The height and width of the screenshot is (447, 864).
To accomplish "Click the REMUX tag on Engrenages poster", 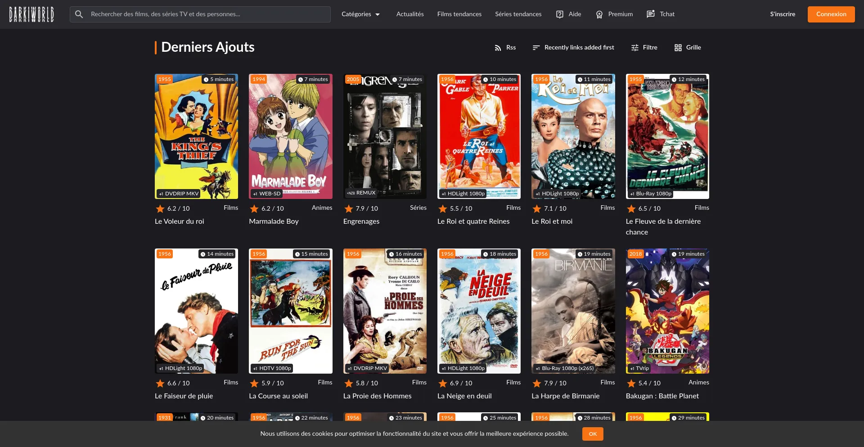I will coord(361,193).
